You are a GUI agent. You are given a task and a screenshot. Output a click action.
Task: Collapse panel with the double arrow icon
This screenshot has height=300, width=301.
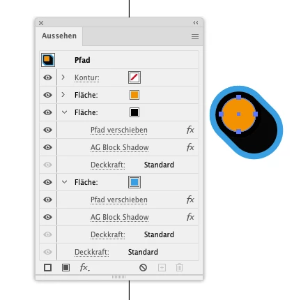tap(196, 22)
